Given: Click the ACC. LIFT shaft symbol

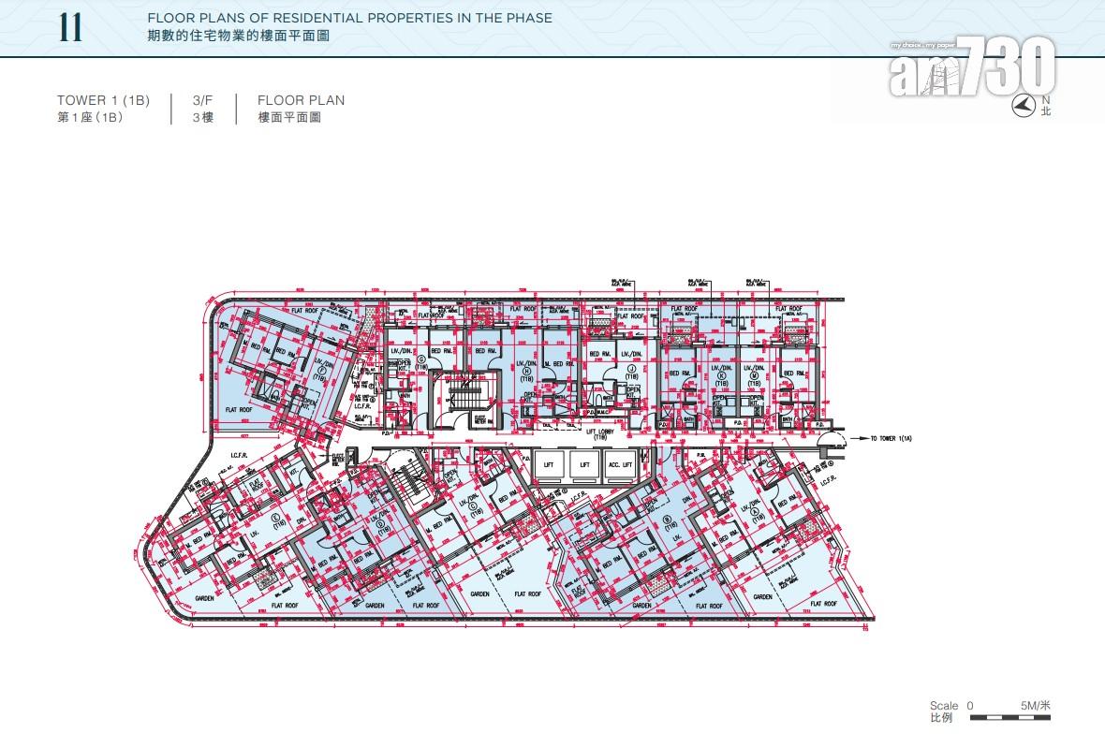Looking at the screenshot, I should click(x=621, y=465).
